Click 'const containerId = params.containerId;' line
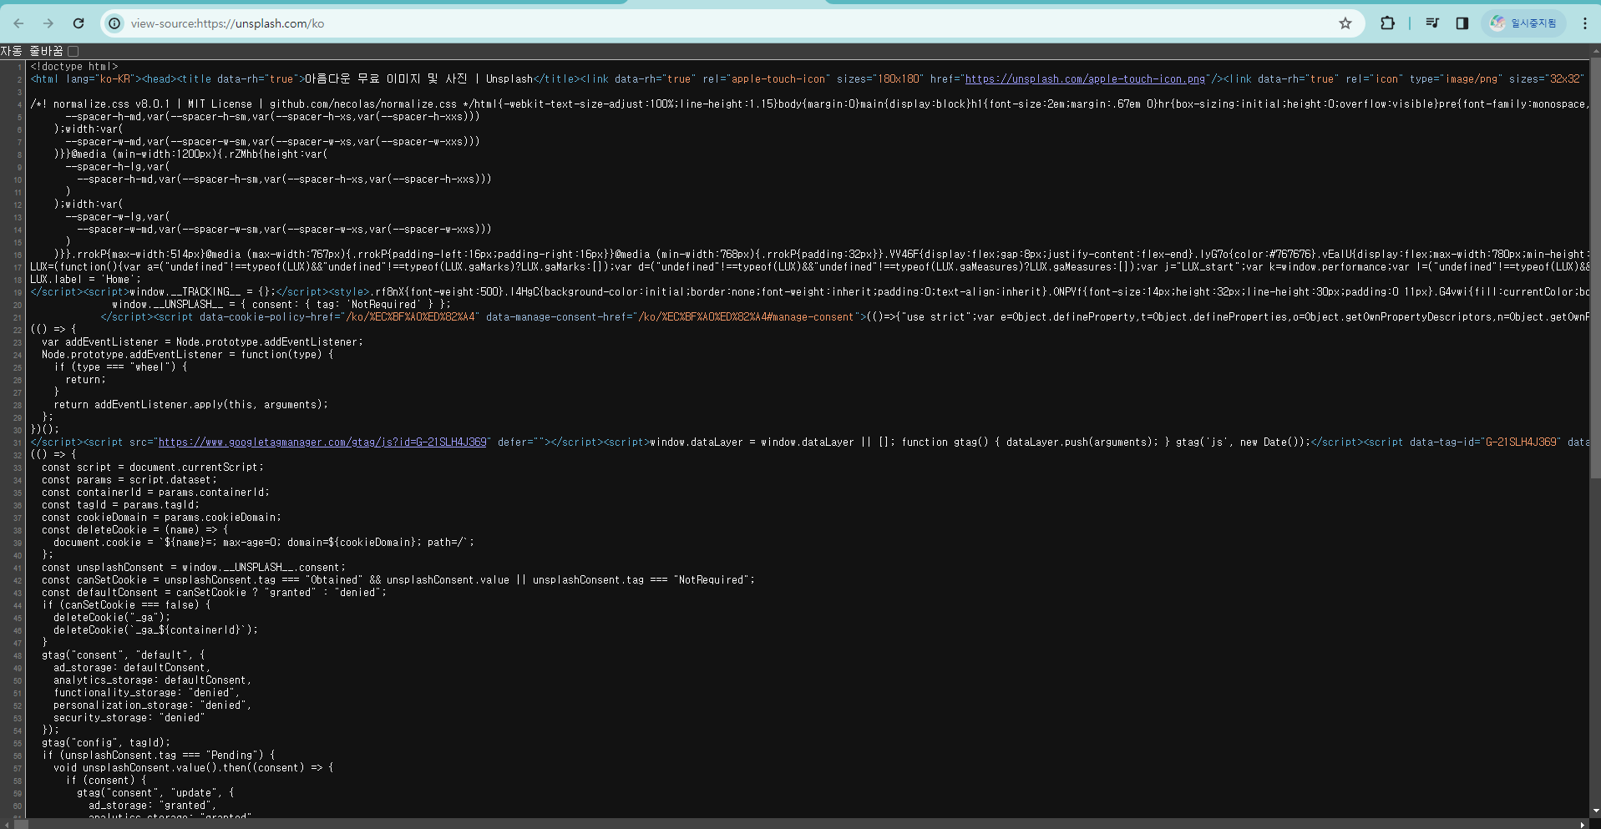This screenshot has height=829, width=1601. (155, 493)
